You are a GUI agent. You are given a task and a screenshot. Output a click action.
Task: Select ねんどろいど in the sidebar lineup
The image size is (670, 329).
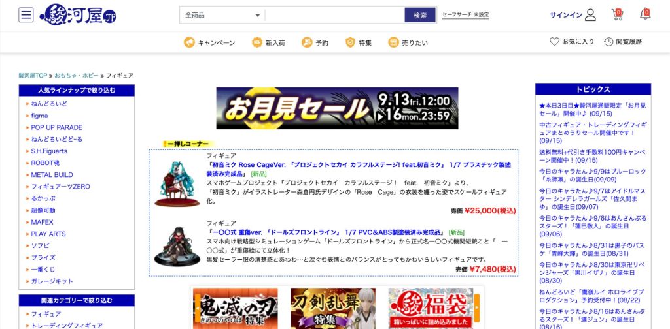49,104
